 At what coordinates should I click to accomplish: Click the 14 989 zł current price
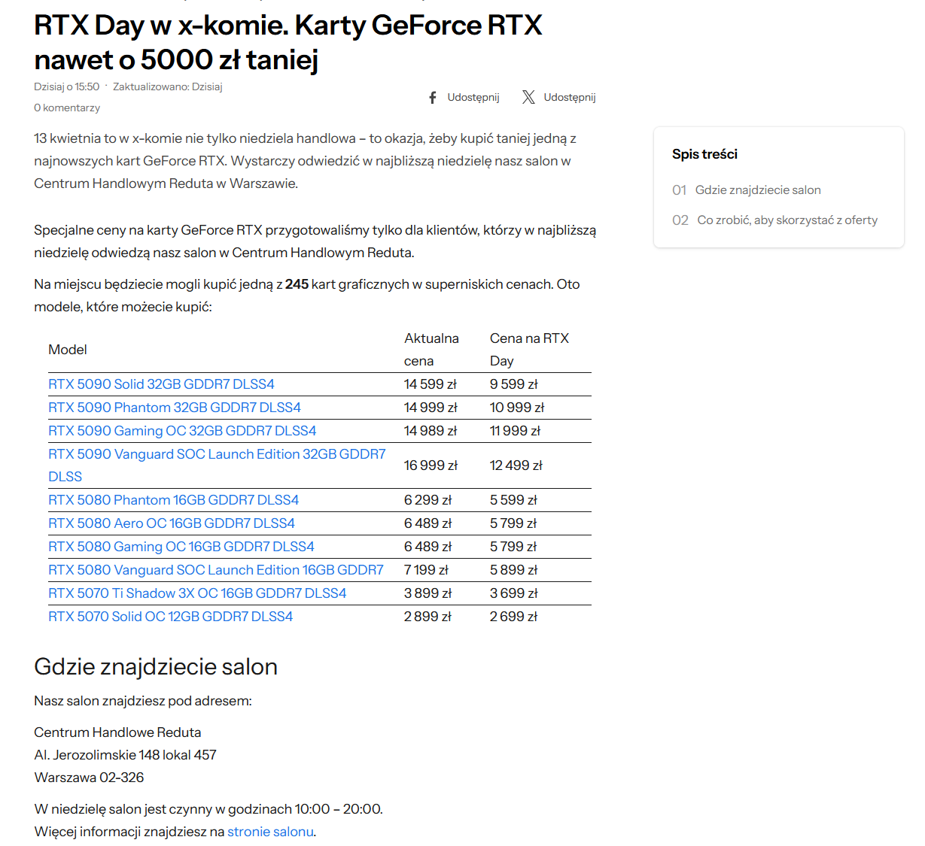coord(431,431)
